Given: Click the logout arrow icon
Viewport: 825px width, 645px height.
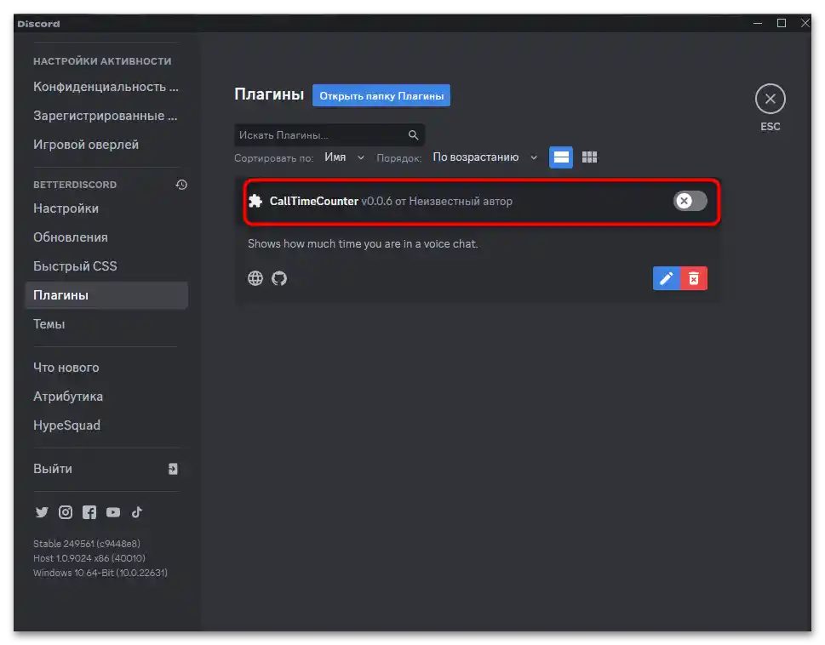Looking at the screenshot, I should click(x=173, y=469).
